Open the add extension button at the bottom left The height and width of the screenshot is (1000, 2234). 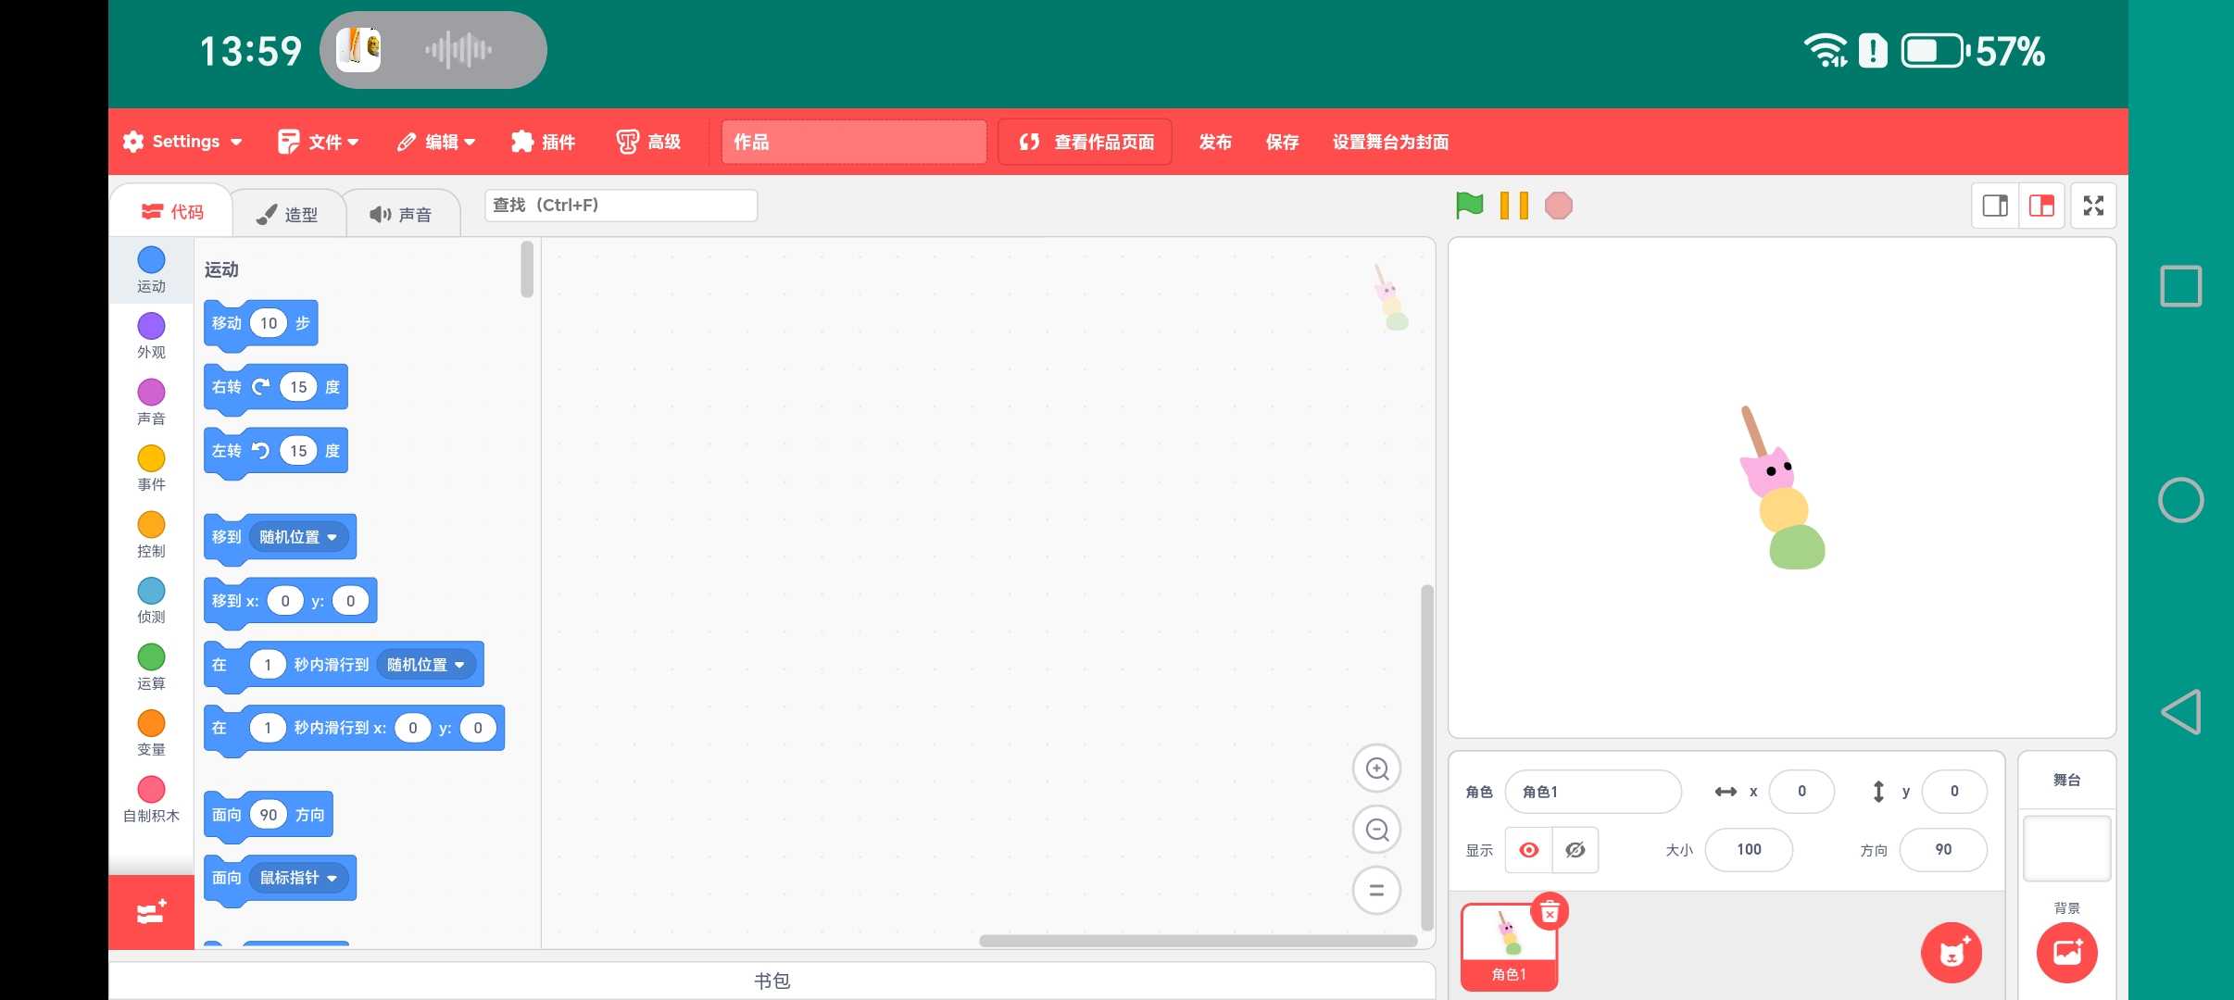coord(151,912)
